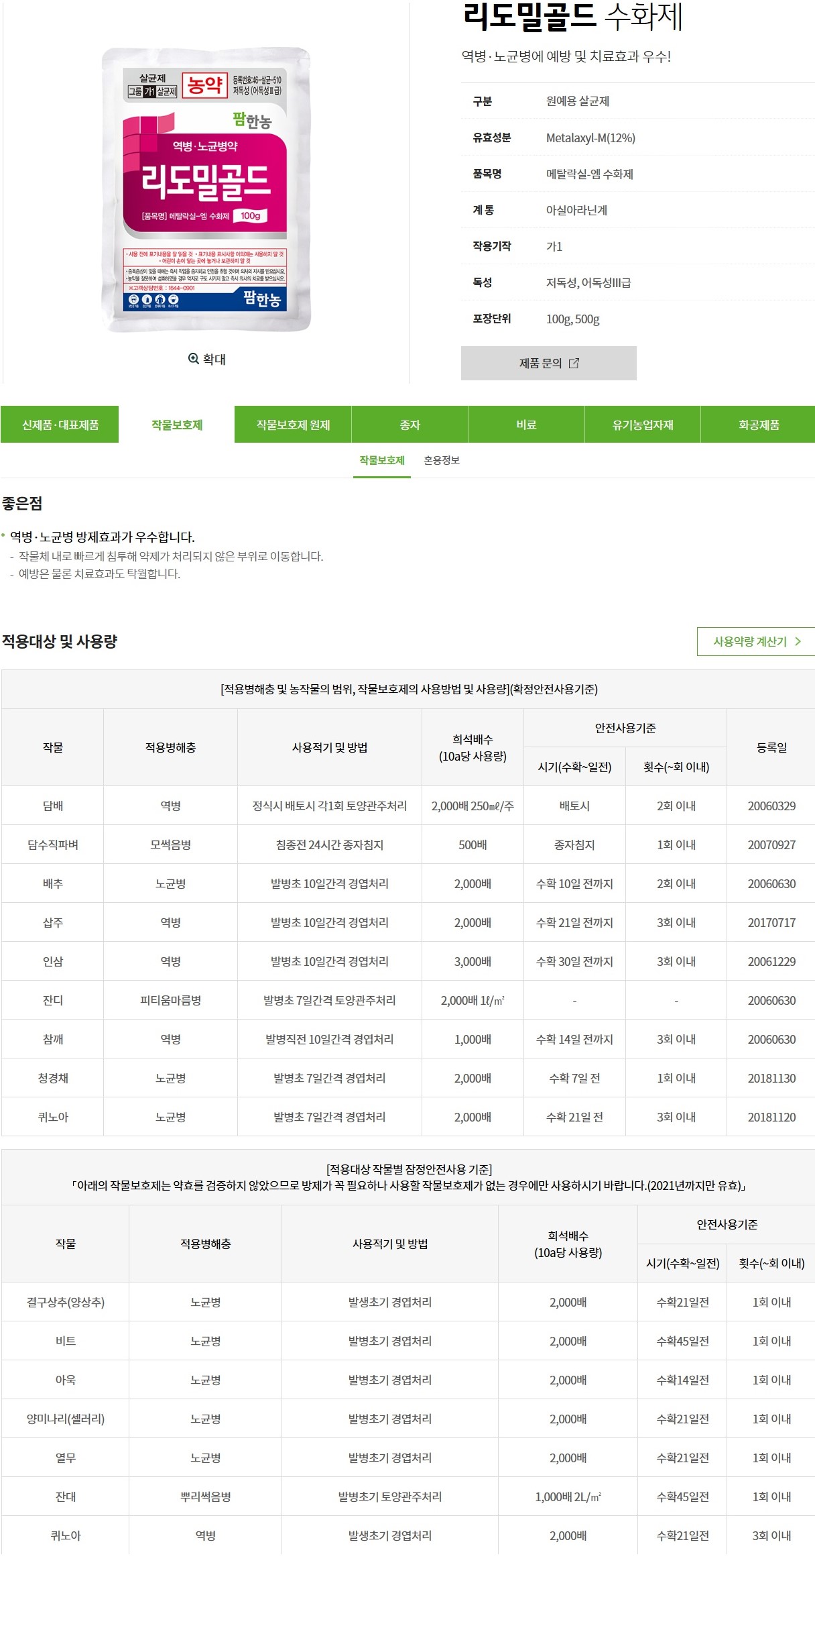Image resolution: width=815 pixels, height=1636 pixels.
Task: Click the 담수직파벼 crop cell
Action: pos(53,844)
